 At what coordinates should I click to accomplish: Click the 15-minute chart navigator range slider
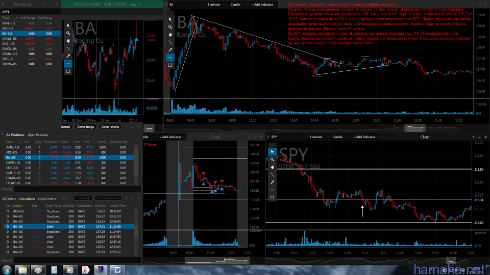coord(216,260)
